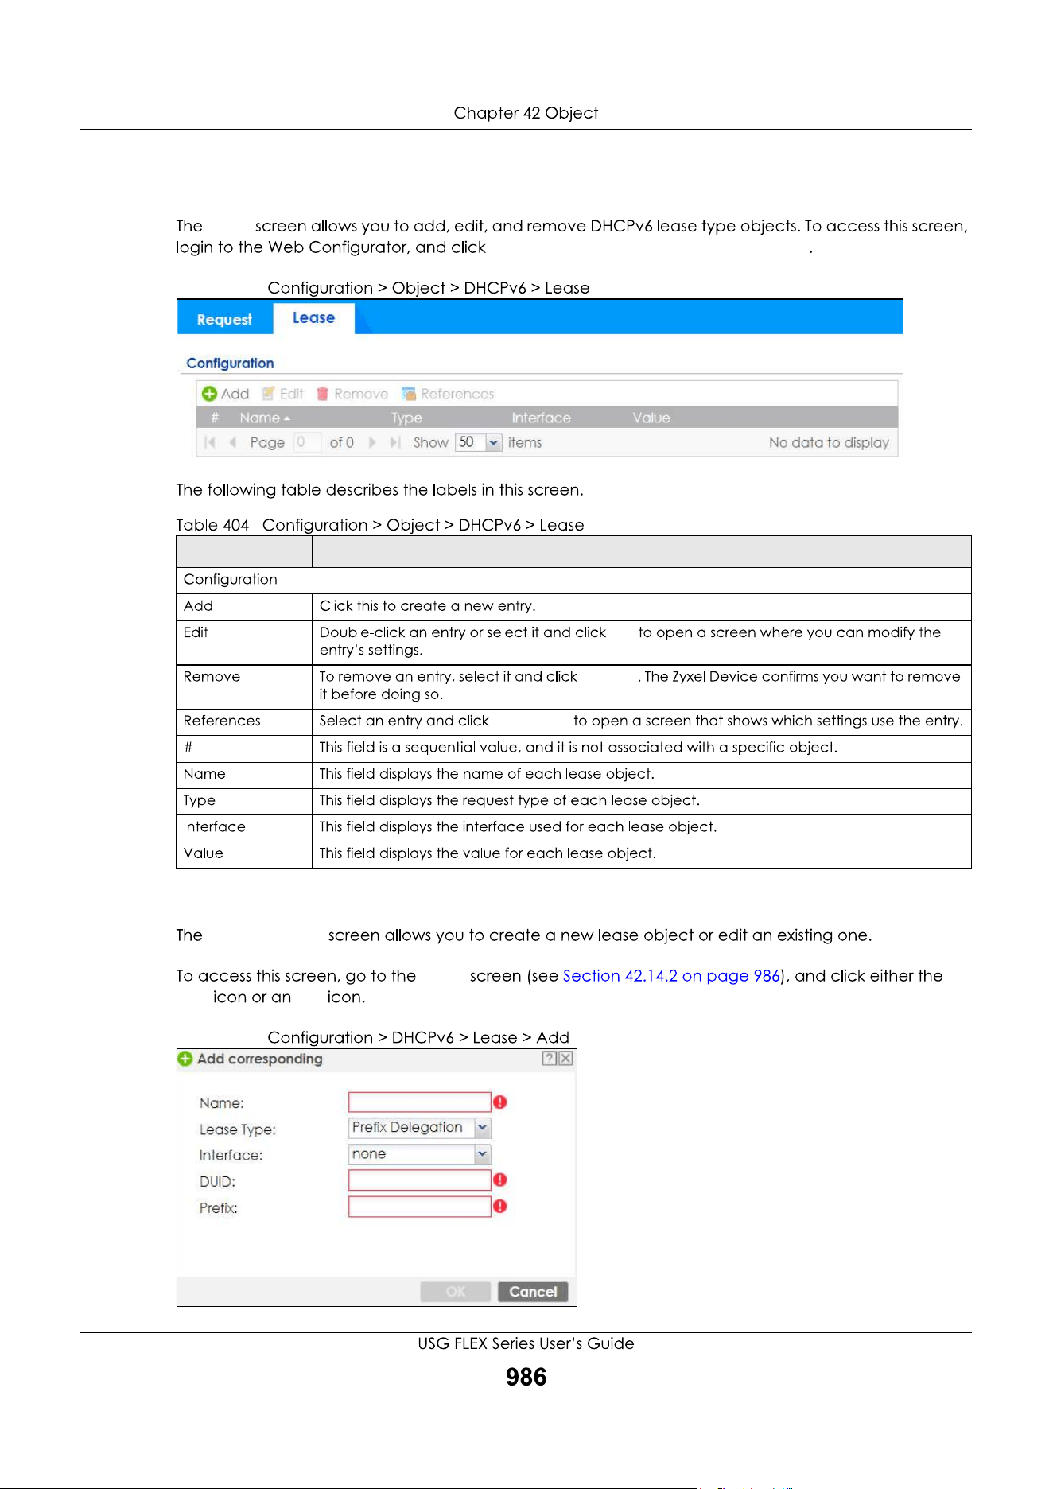
Task: Click the Page number input field
Action: [307, 442]
